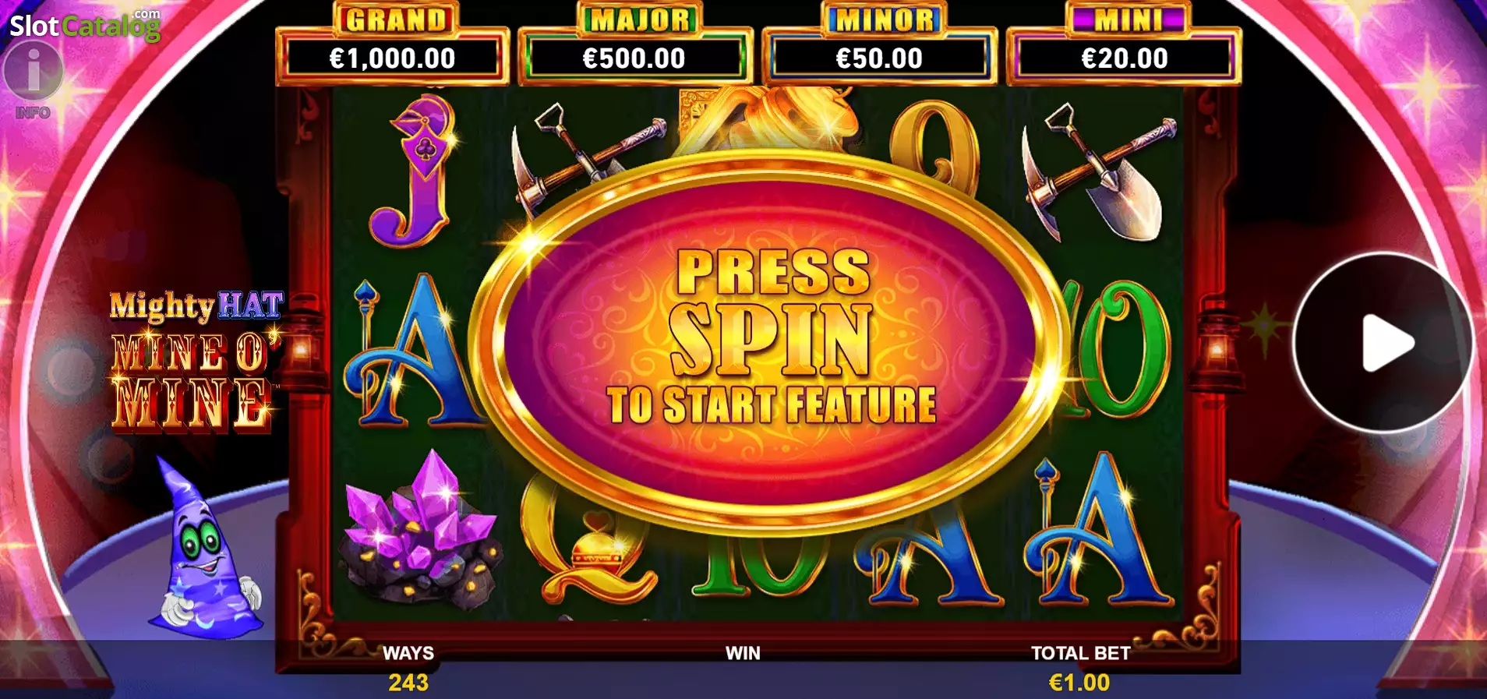The width and height of the screenshot is (1487, 699).
Task: Click the purple crystal ore symbol
Action: 420,530
